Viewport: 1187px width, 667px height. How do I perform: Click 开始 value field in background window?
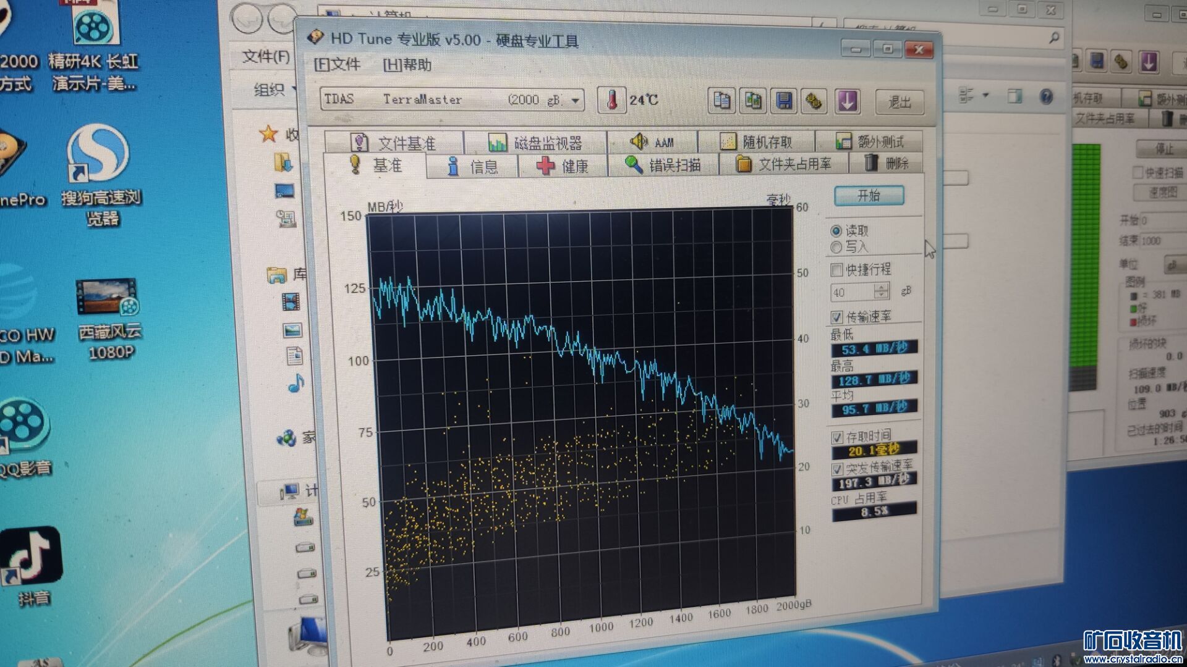click(1162, 220)
